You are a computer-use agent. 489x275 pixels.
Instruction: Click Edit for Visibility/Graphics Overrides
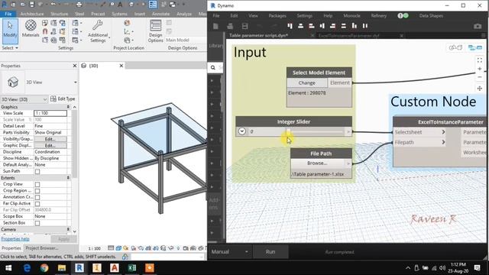(x=50, y=139)
